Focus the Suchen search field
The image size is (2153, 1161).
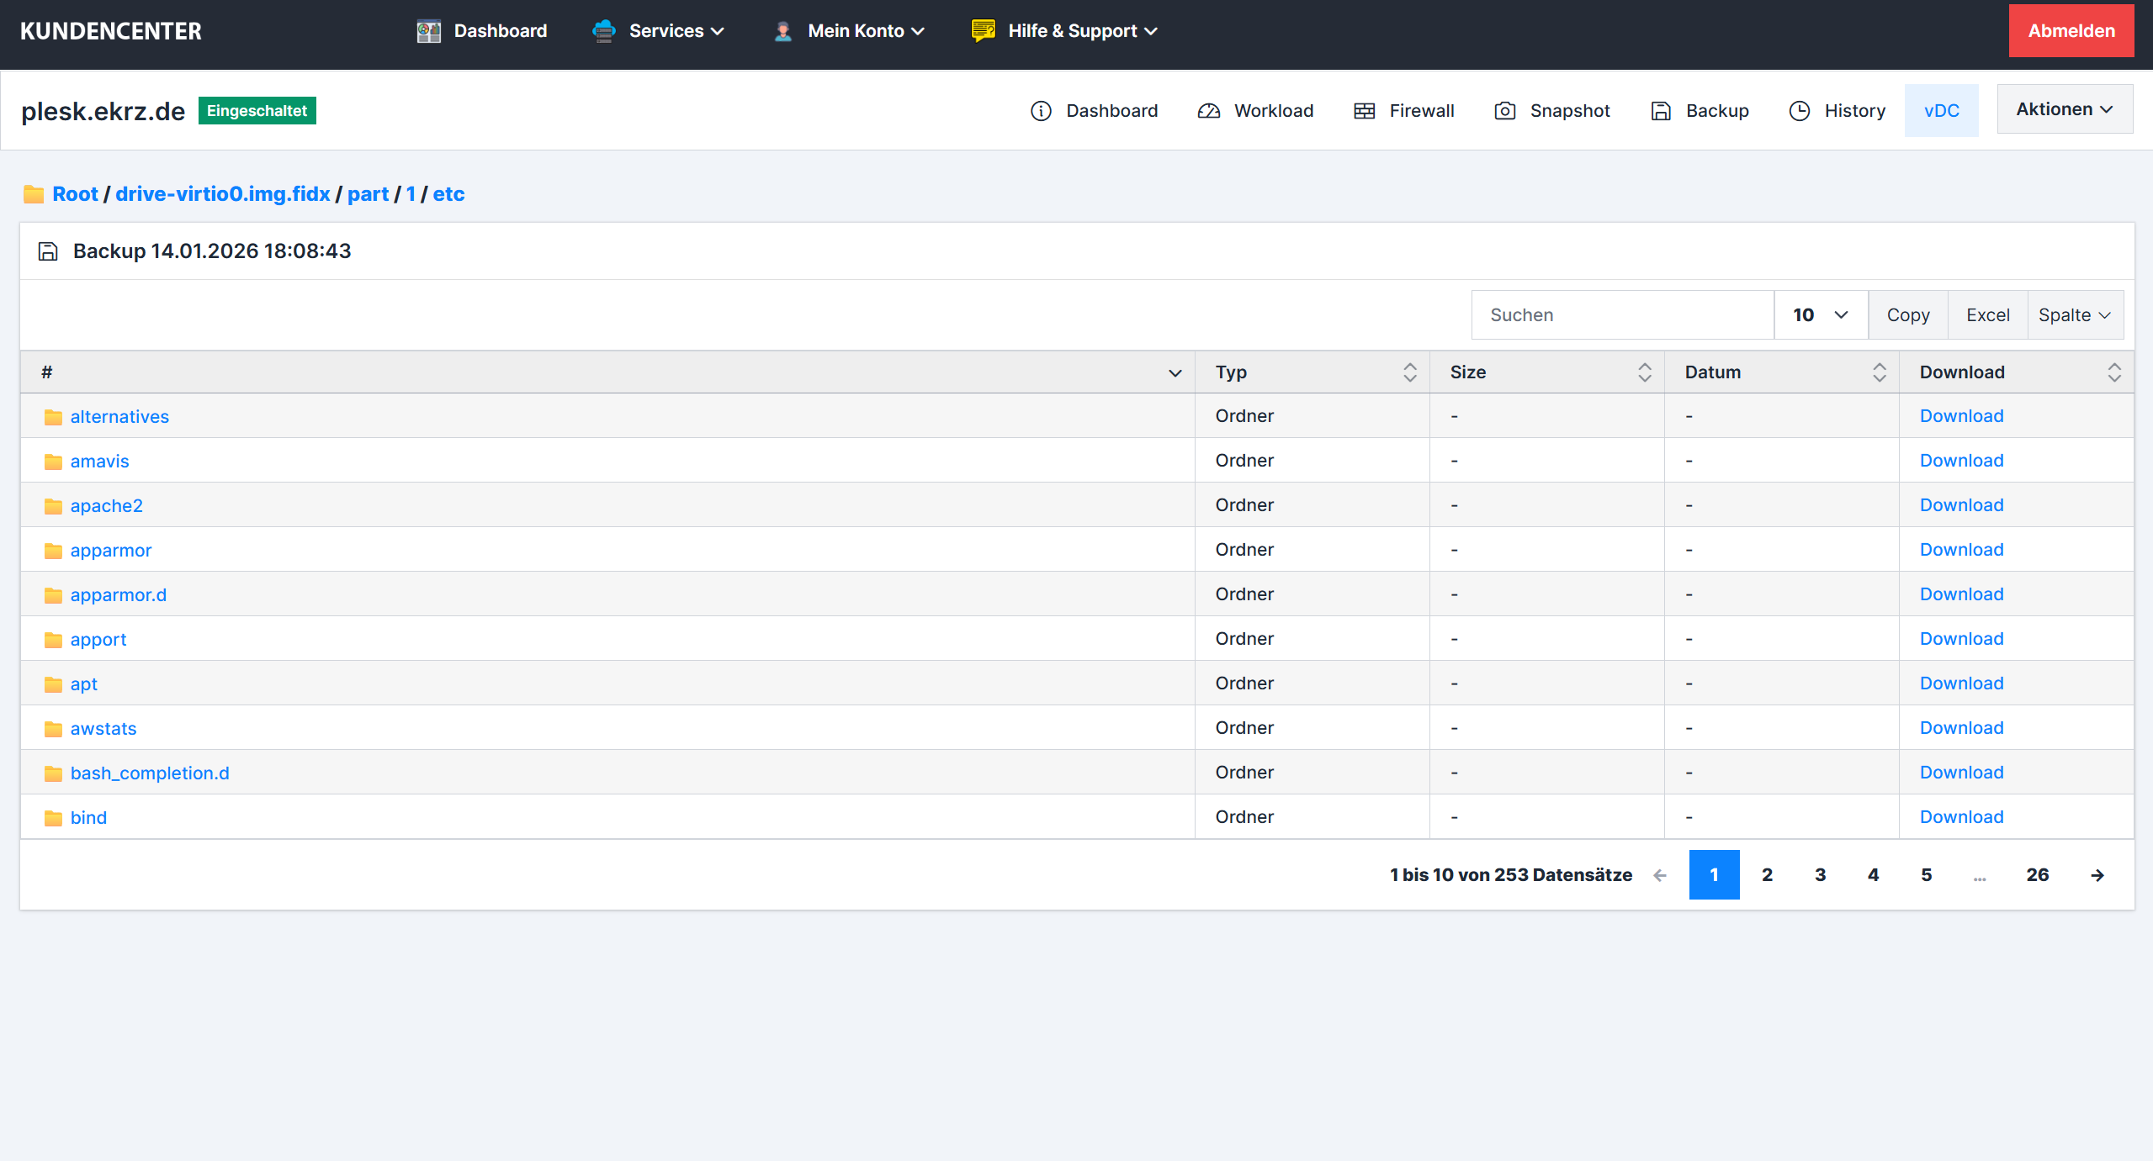tap(1622, 315)
